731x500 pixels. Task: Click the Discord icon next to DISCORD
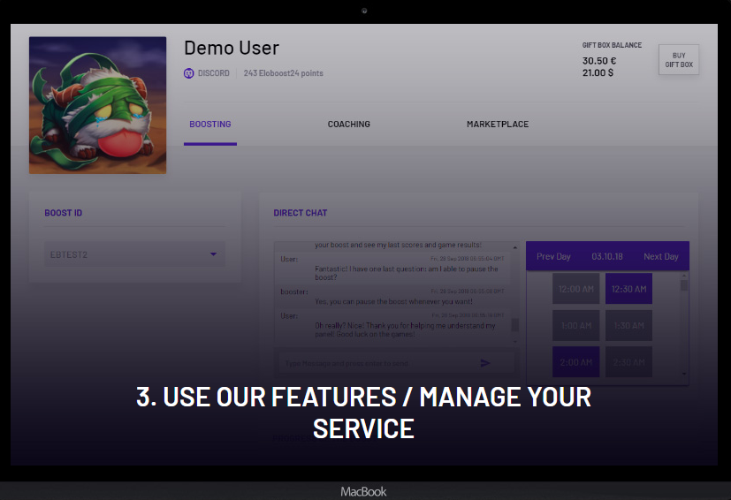[x=189, y=73]
